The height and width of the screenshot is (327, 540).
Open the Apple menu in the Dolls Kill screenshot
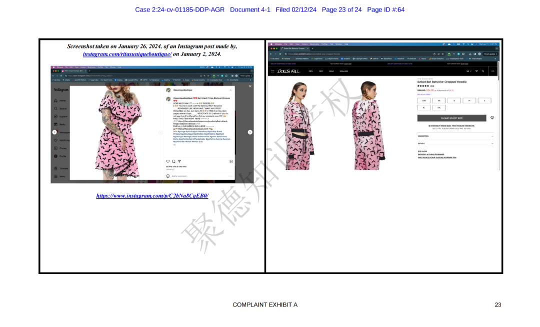271,44
